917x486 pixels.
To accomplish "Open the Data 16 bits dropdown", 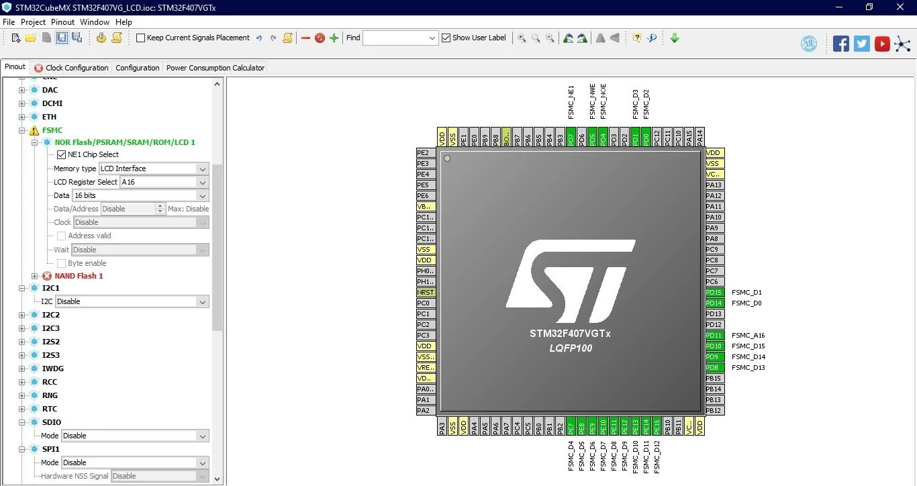I will (x=202, y=195).
